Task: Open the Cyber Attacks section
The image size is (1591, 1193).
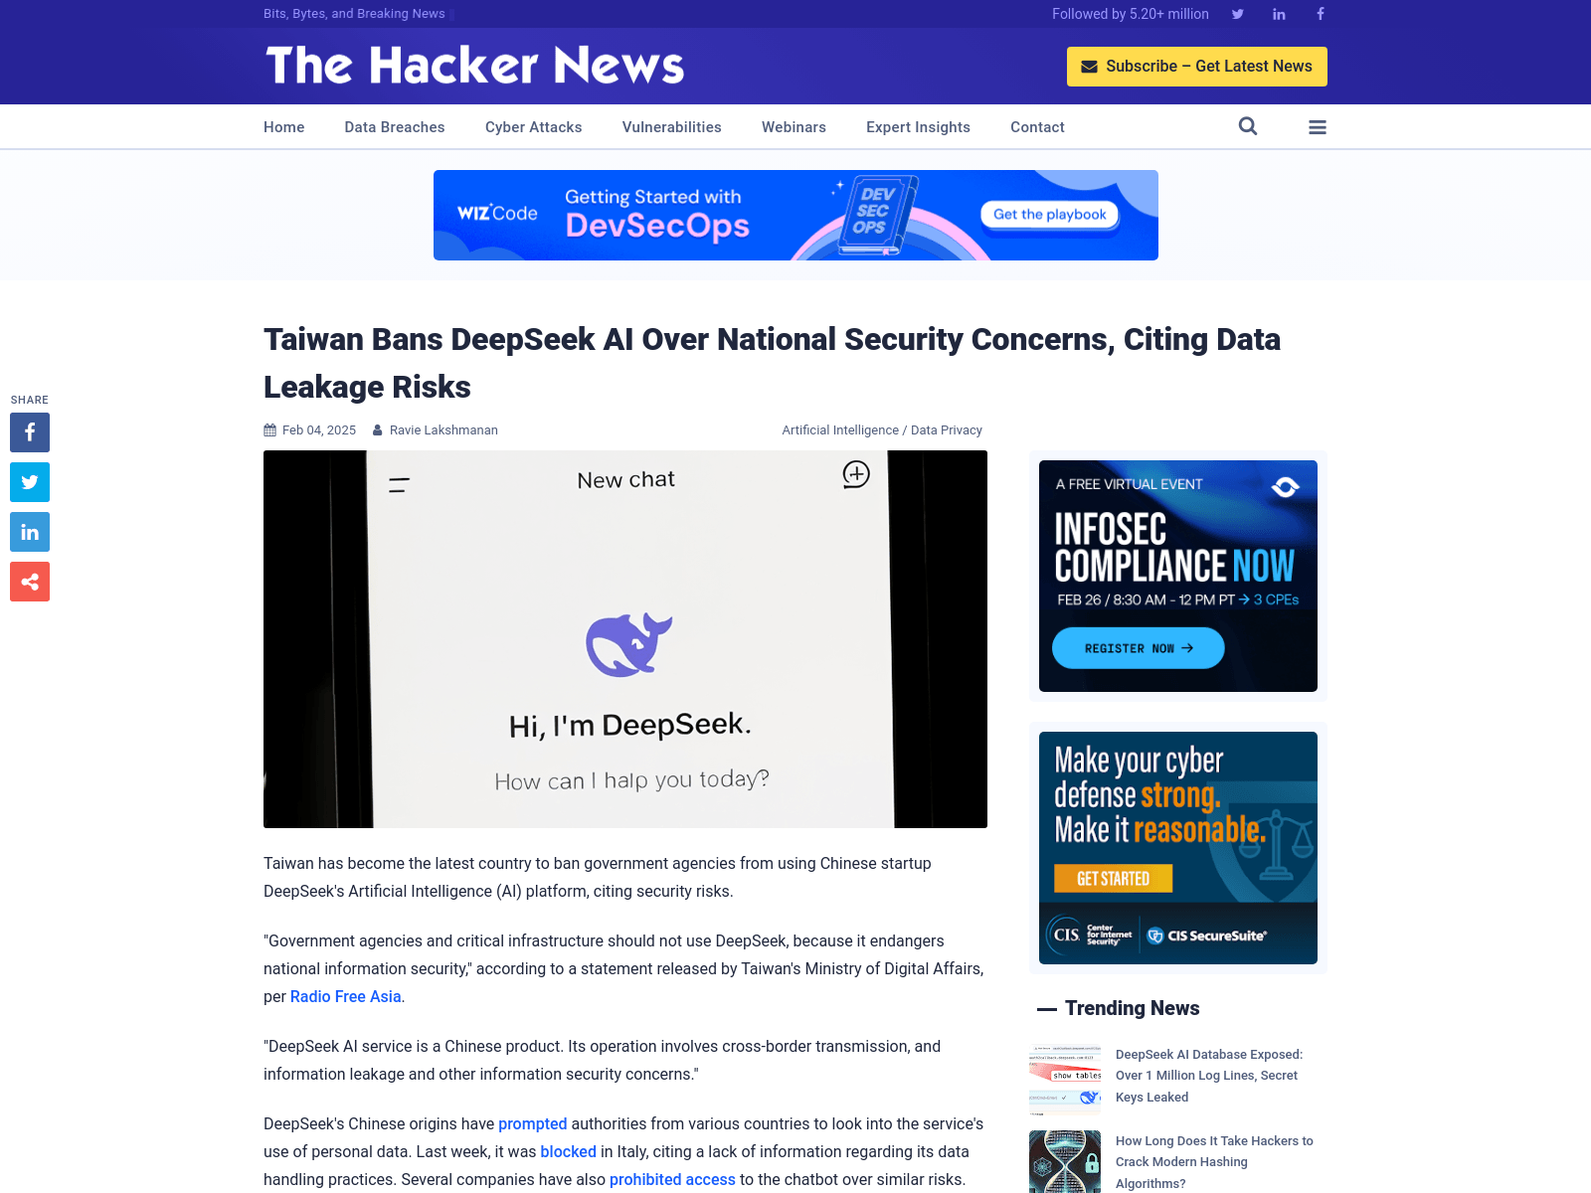Action: (x=534, y=127)
